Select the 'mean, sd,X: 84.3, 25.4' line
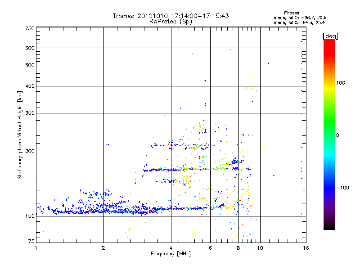360x270 pixels. click(x=299, y=22)
